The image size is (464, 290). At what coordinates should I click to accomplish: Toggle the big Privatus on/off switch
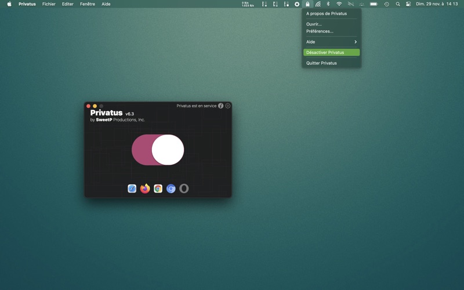[x=158, y=150]
